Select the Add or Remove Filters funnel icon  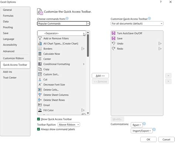(x=40, y=38)
